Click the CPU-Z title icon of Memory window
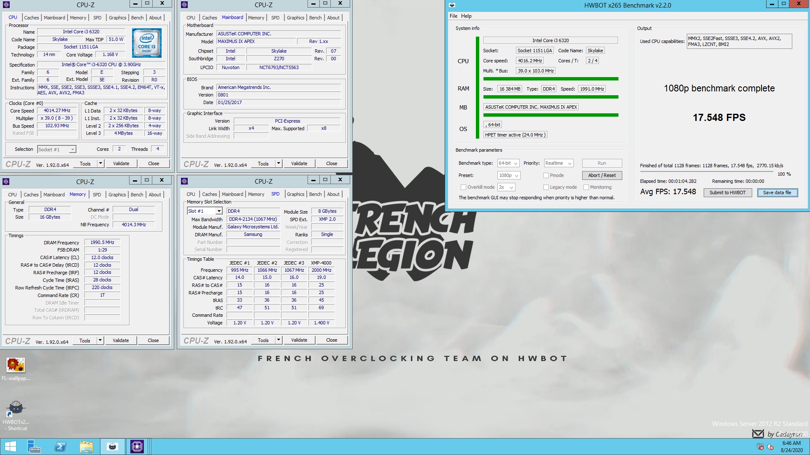 6,182
